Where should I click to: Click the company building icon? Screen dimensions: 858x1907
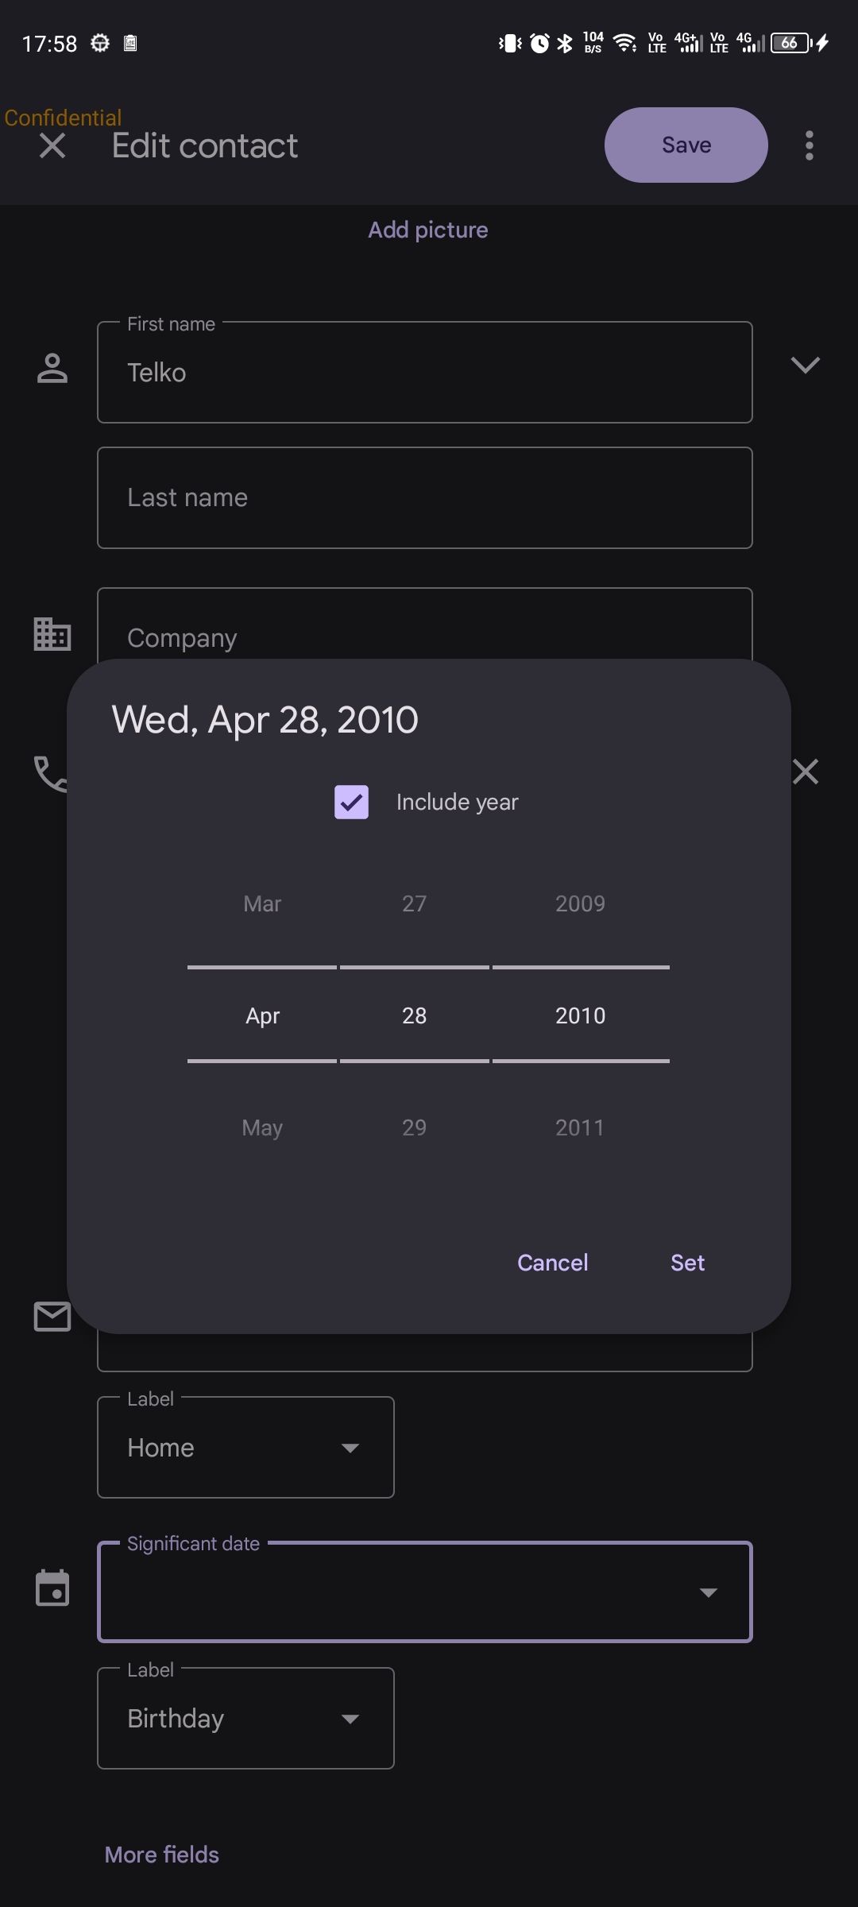(x=52, y=633)
